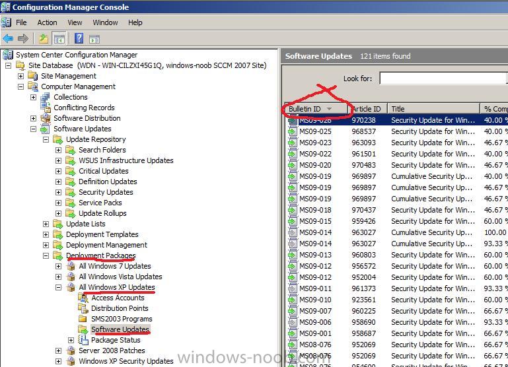Sort by the % Compliant column header
508x367 pixels.
pos(494,109)
